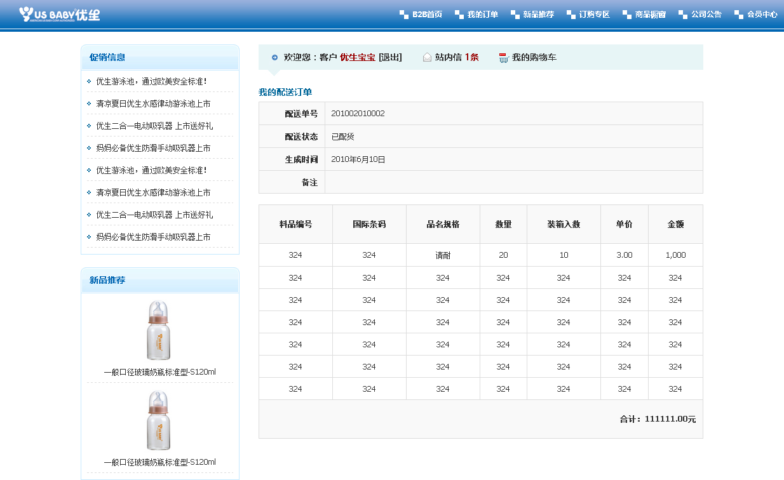Log out via the 退出 link
The width and height of the screenshot is (784, 480).
[x=390, y=58]
